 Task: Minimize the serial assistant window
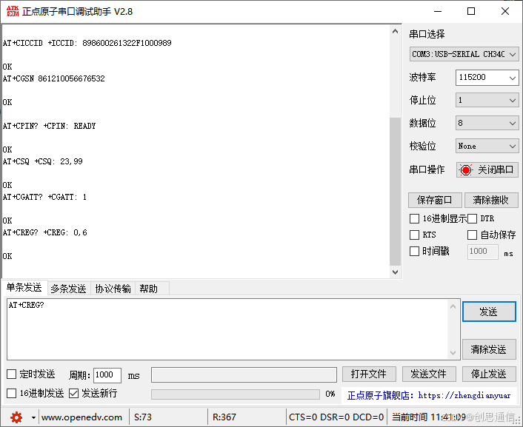point(438,11)
